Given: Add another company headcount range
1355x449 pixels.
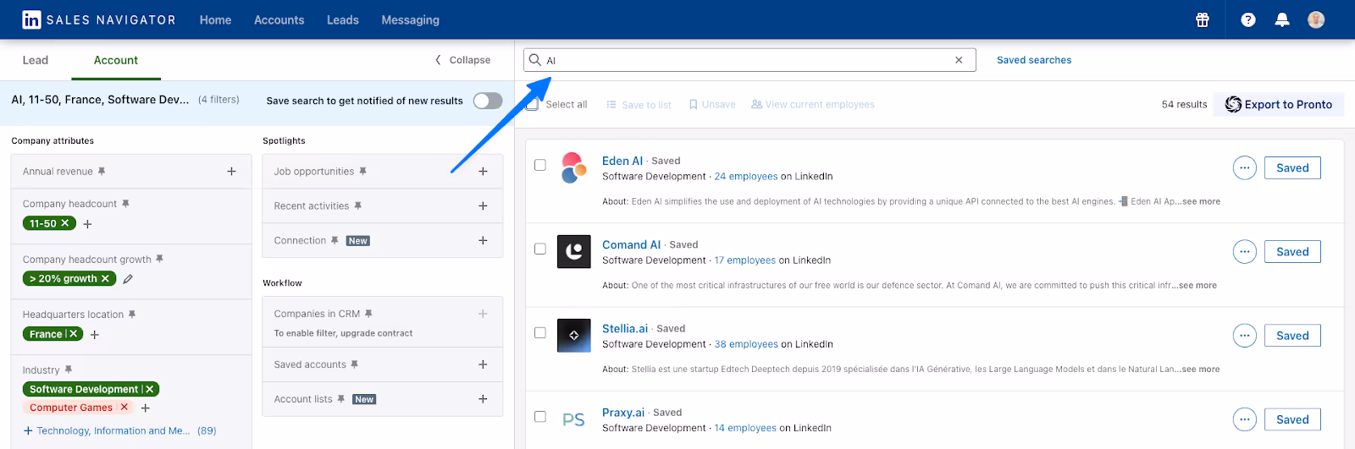Looking at the screenshot, I should point(87,224).
